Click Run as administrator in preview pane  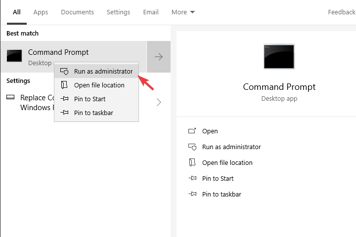point(231,147)
